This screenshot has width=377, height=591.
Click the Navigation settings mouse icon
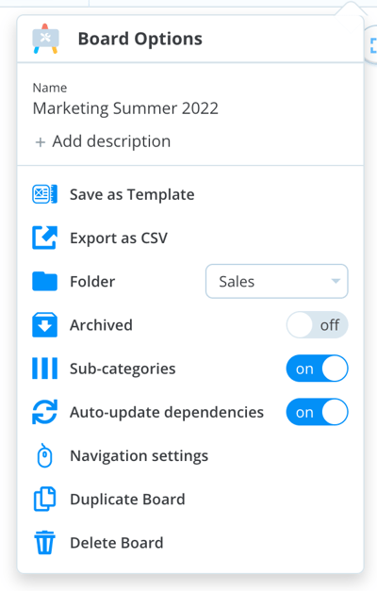45,455
